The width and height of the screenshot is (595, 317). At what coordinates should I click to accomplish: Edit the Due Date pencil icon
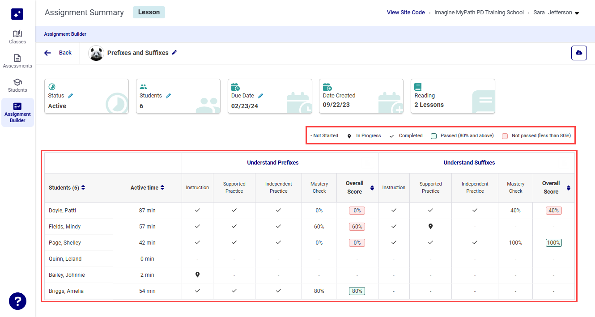[261, 96]
